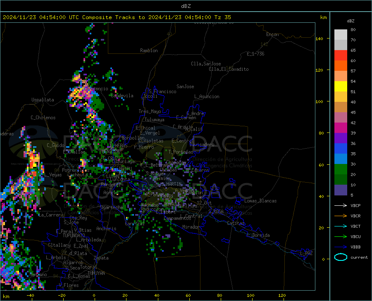
Task: Click the green VBCU arrow legend icon
Action: [x=341, y=237]
